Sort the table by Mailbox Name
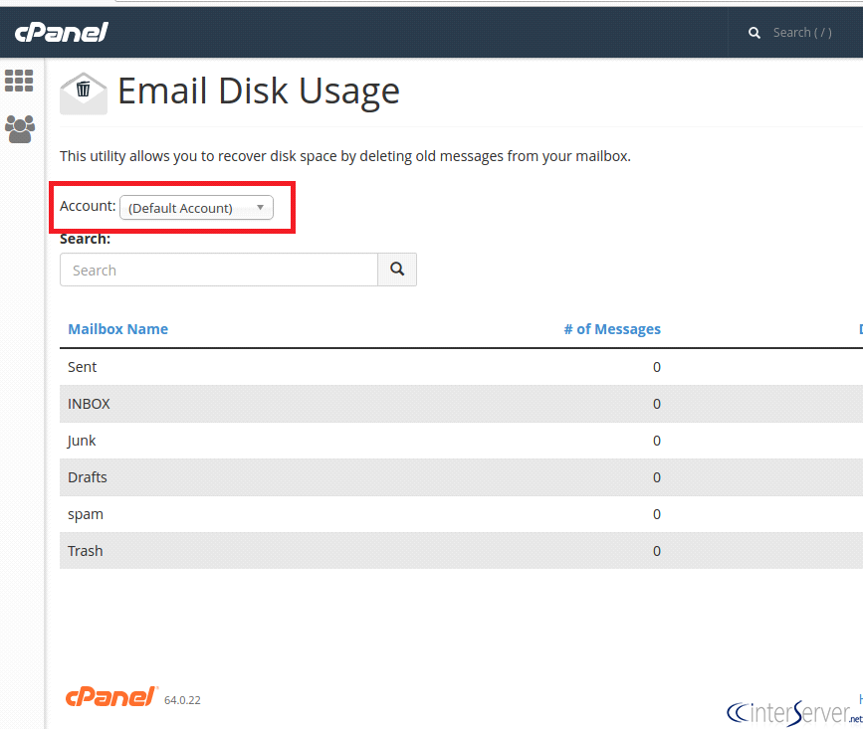The width and height of the screenshot is (863, 729). [117, 328]
